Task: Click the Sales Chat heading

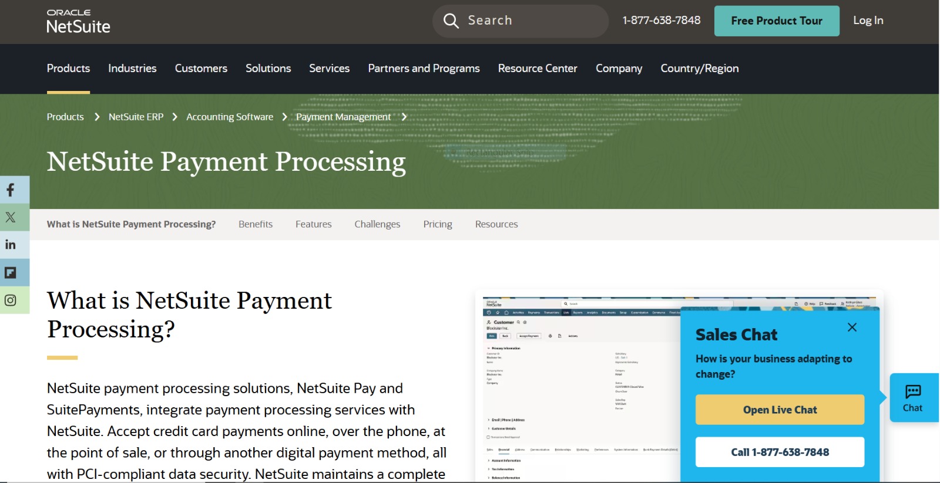Action: click(x=736, y=335)
